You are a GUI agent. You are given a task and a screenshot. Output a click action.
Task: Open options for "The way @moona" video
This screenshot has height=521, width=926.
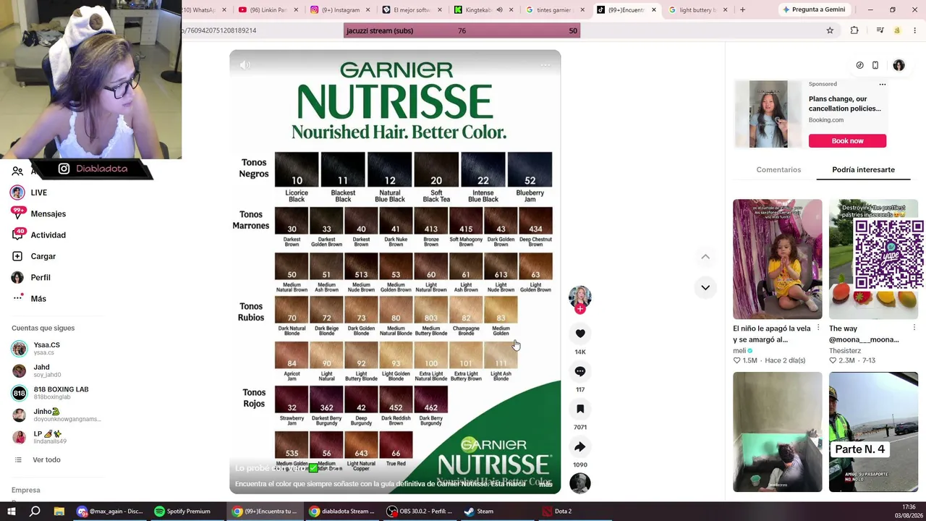(x=914, y=329)
